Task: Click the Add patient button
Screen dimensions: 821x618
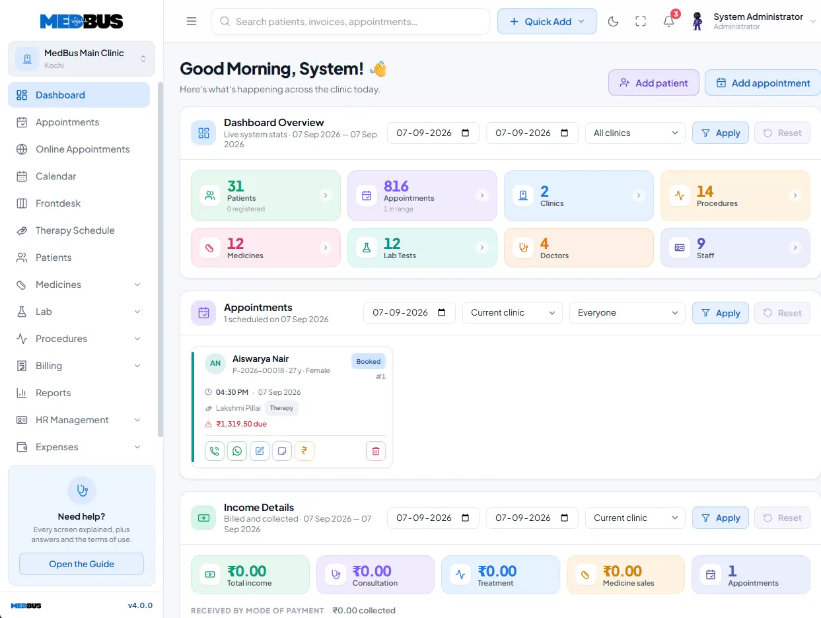Action: [x=653, y=83]
